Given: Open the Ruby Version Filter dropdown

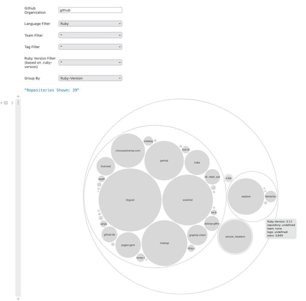Looking at the screenshot, I should tap(90, 63).
